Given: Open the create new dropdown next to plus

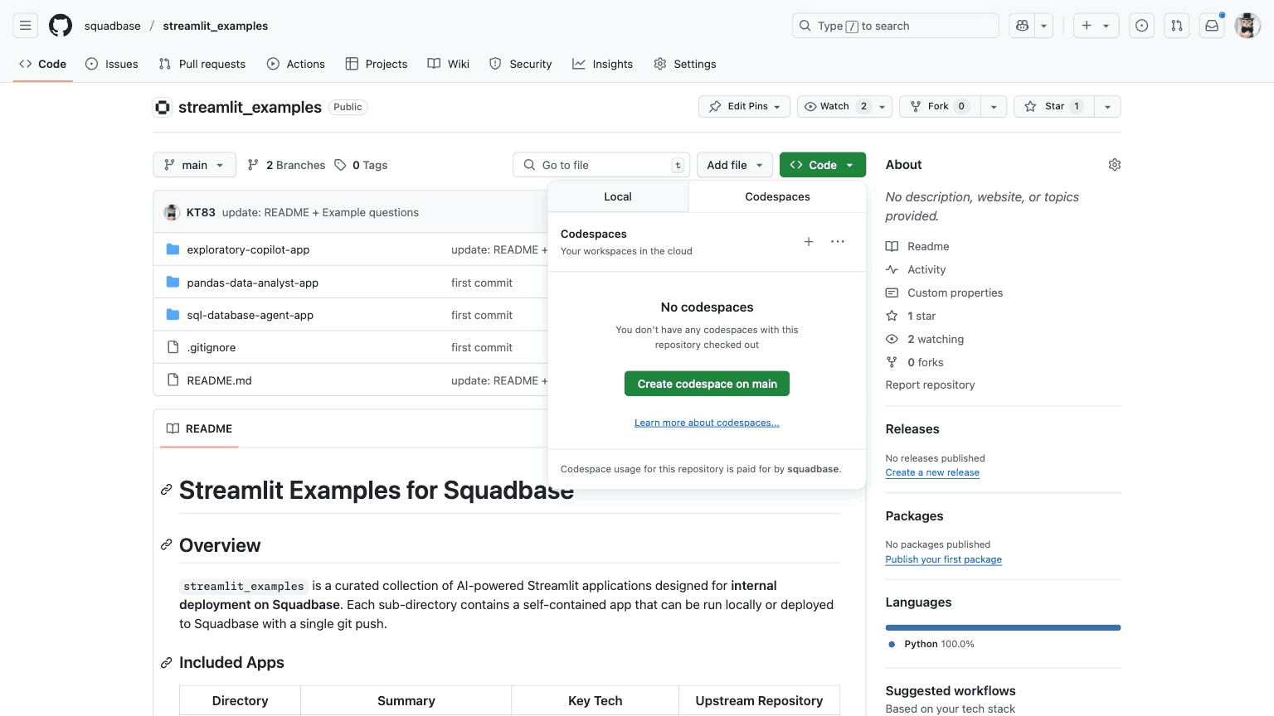Looking at the screenshot, I should tap(1106, 26).
